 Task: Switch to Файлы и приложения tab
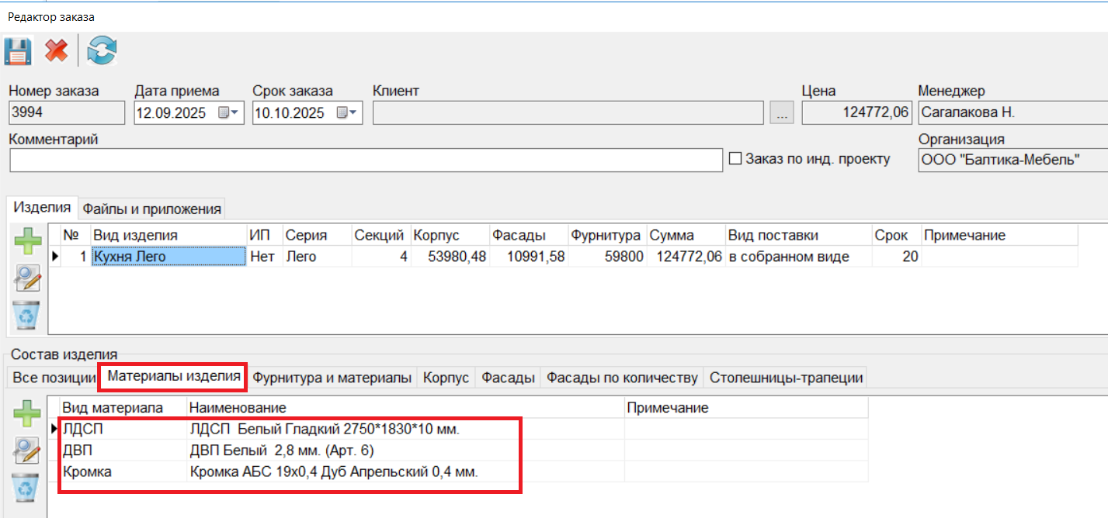[152, 209]
